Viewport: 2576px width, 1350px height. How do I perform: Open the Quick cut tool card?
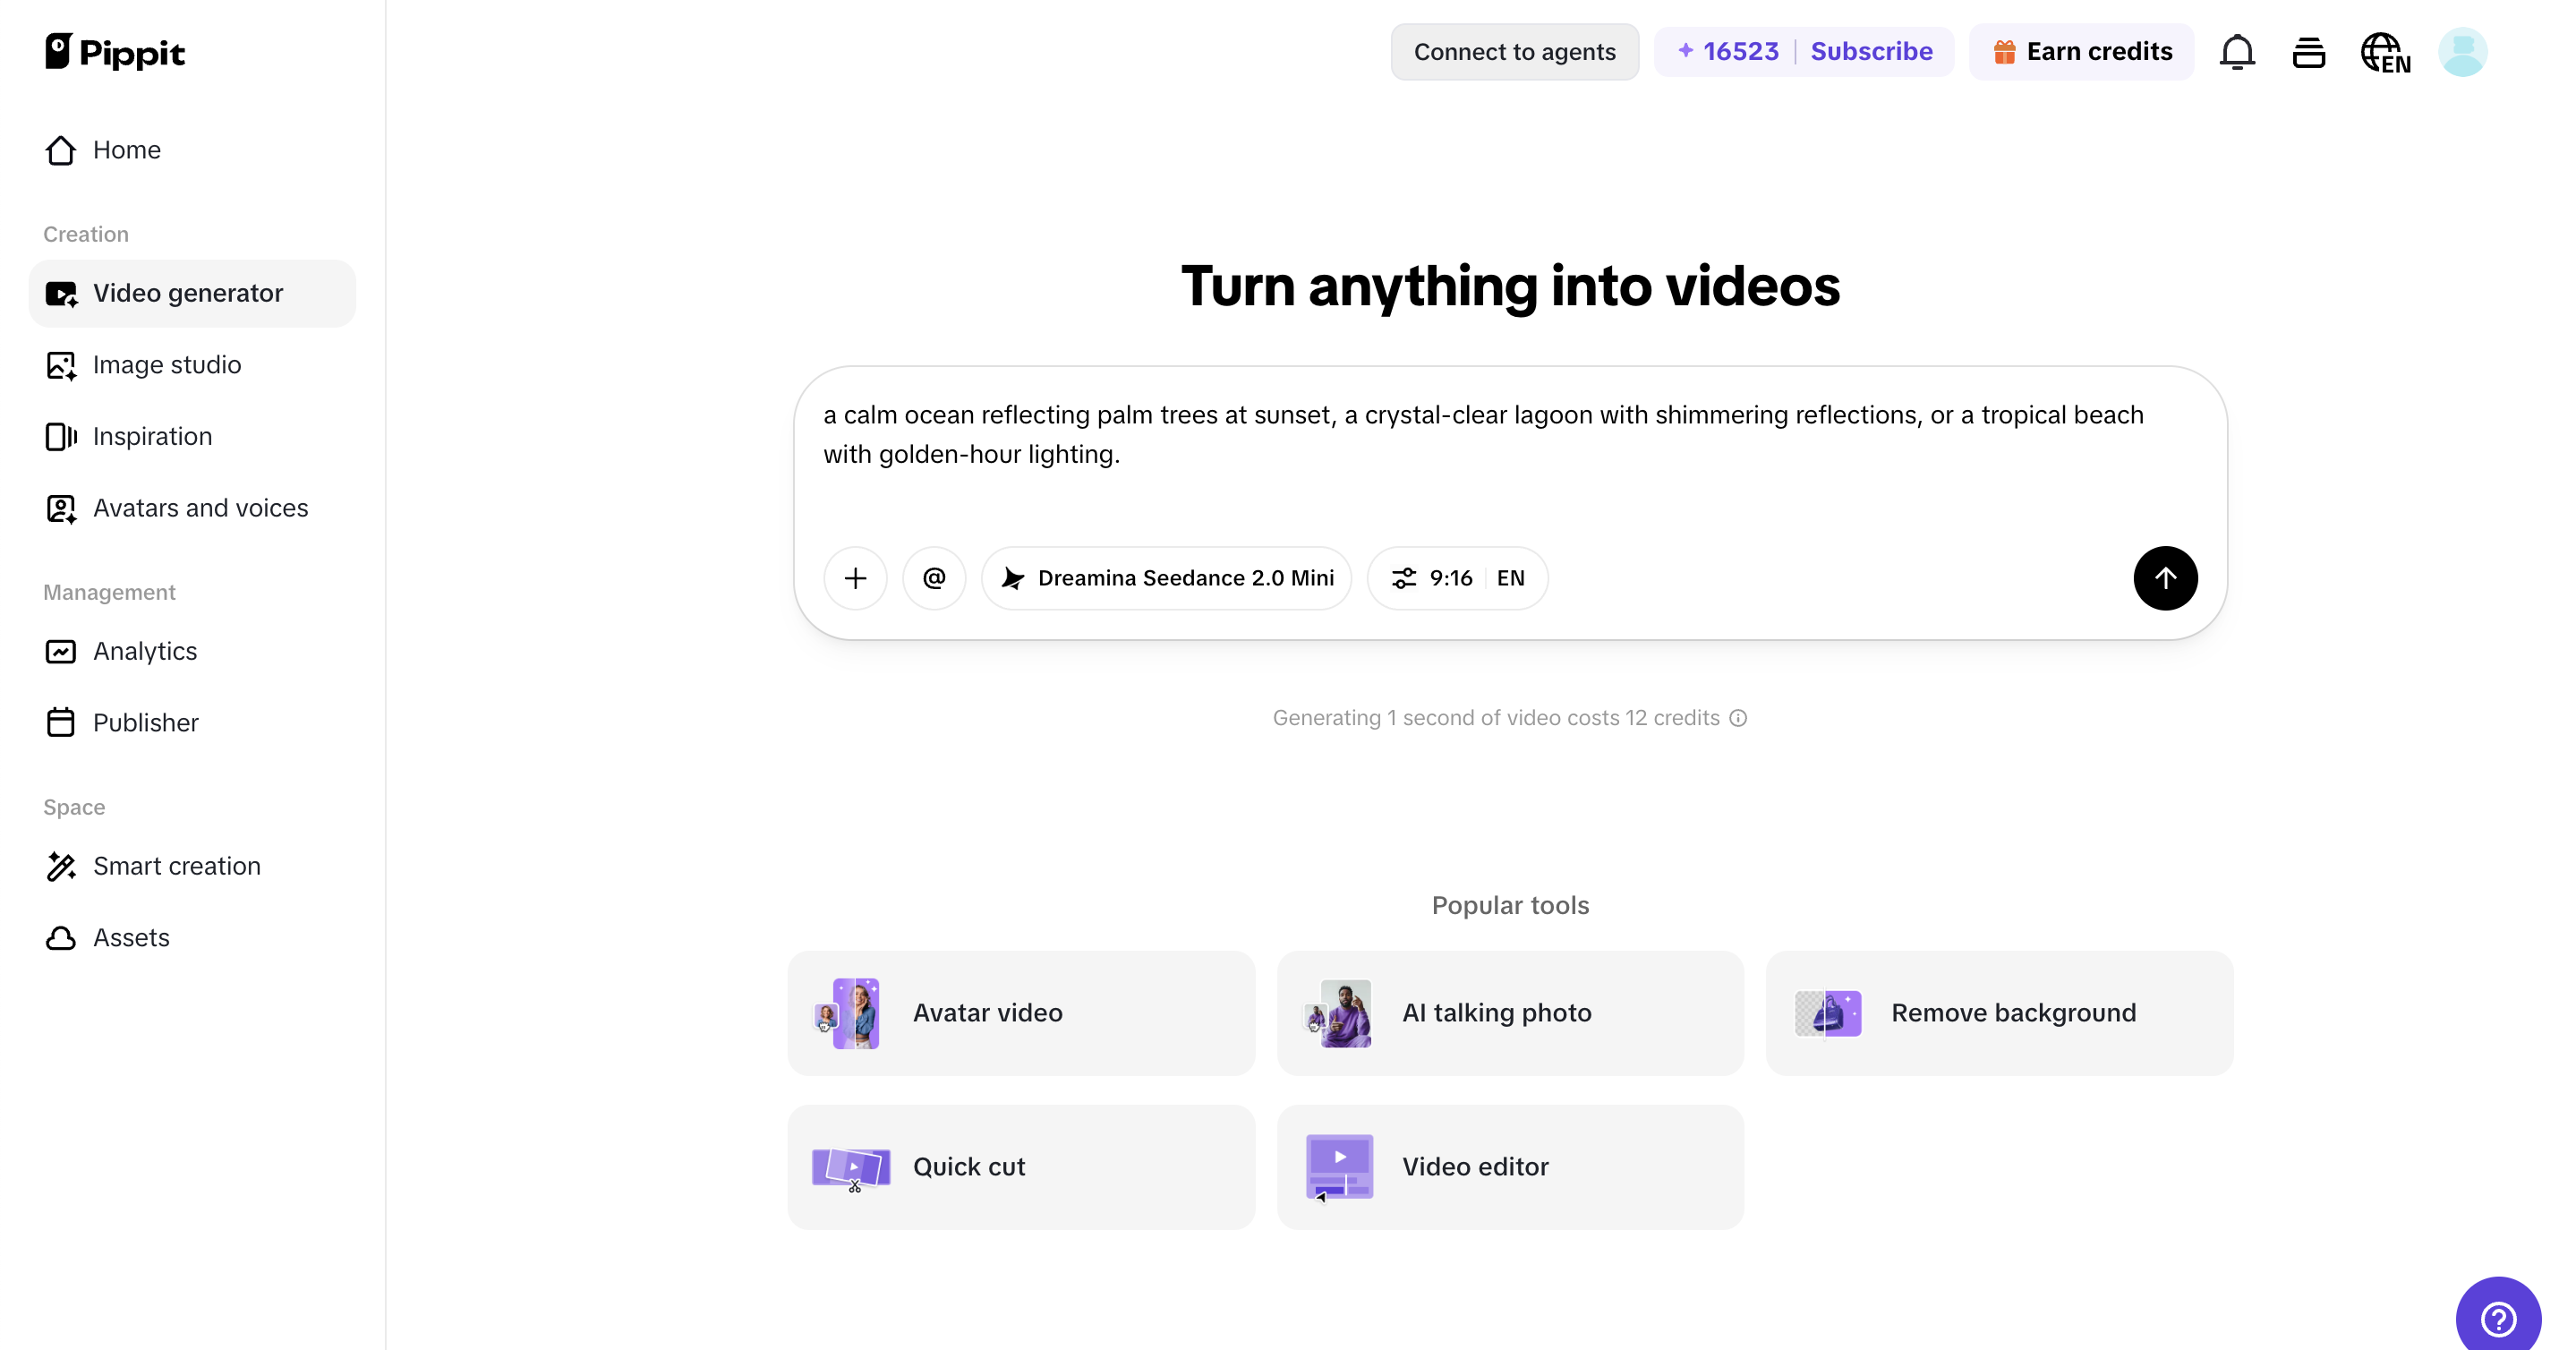pyautogui.click(x=1021, y=1167)
